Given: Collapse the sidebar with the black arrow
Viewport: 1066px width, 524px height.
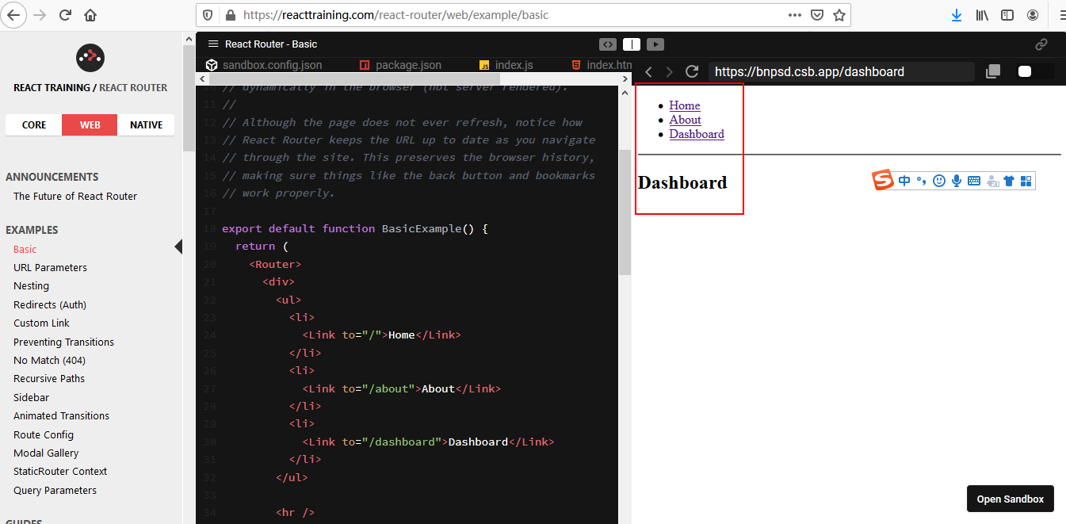Looking at the screenshot, I should pos(178,247).
